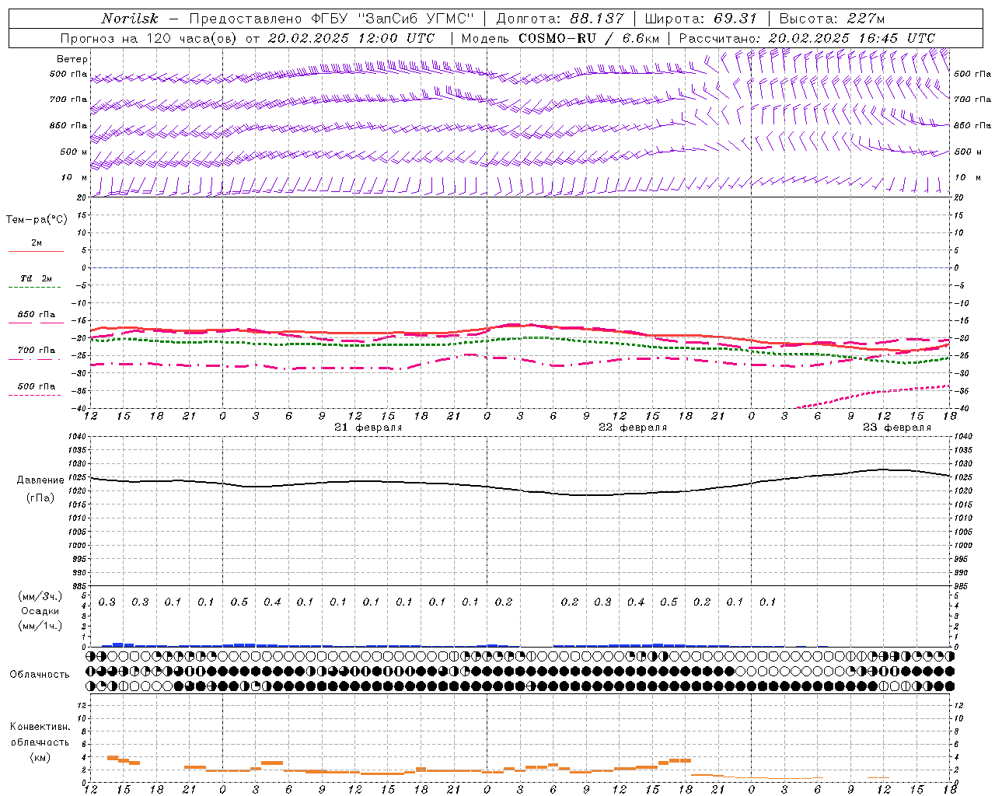Image resolution: width=995 pixels, height=796 pixels.
Task: Click the 'Td 2м' dew point legend entry
Action: click(x=37, y=278)
